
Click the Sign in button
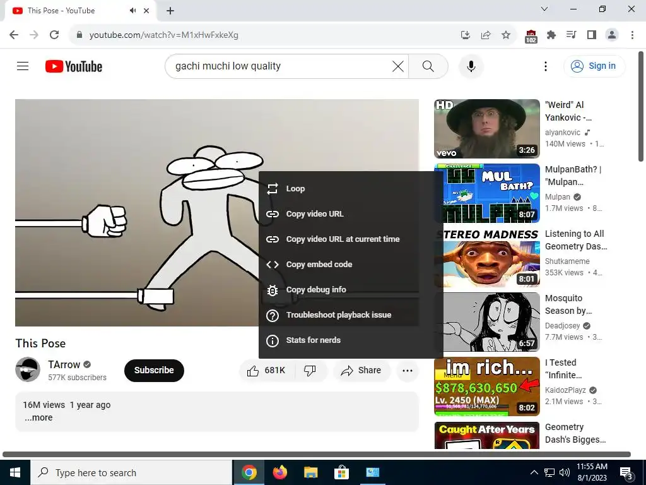pos(594,66)
